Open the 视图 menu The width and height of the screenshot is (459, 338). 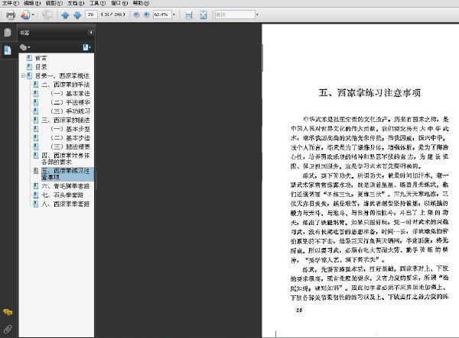[x=54, y=3]
